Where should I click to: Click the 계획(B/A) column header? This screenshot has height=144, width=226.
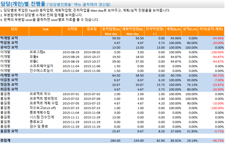[x=174, y=31]
